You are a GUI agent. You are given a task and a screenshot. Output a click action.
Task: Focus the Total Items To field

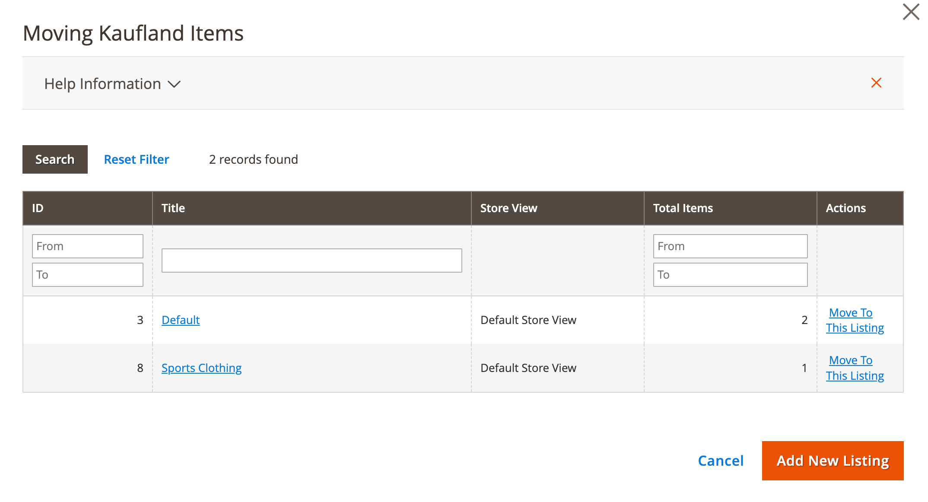730,275
